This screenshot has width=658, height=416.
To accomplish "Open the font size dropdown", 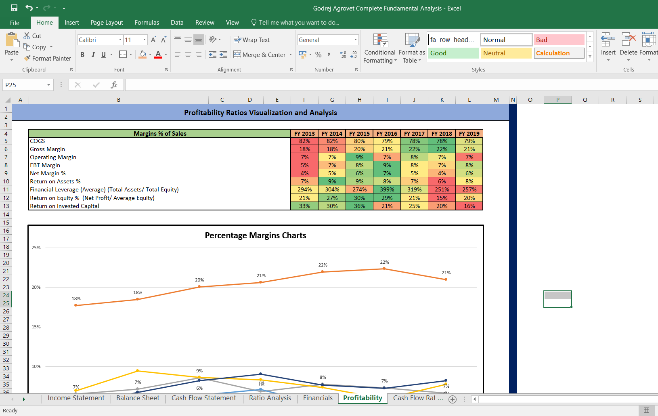I will pos(145,40).
